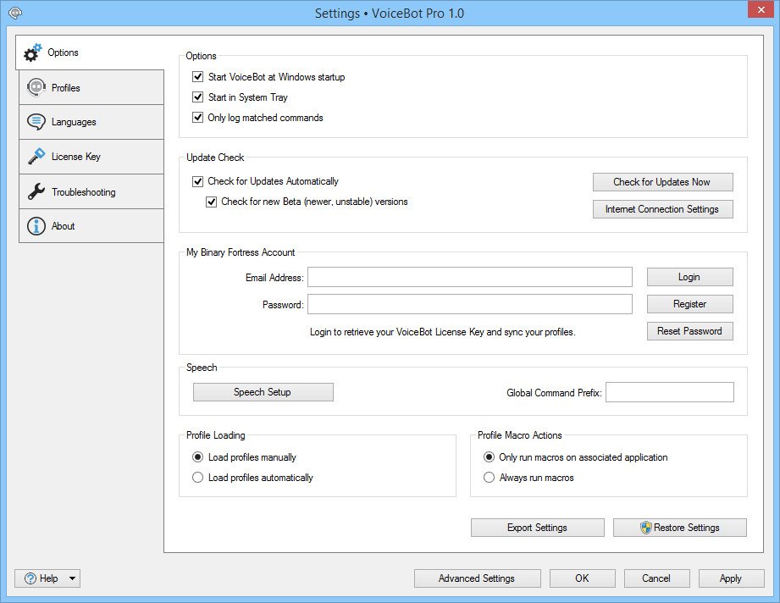780x603 pixels.
Task: Expand the Help dropdown arrow
Action: click(x=71, y=578)
